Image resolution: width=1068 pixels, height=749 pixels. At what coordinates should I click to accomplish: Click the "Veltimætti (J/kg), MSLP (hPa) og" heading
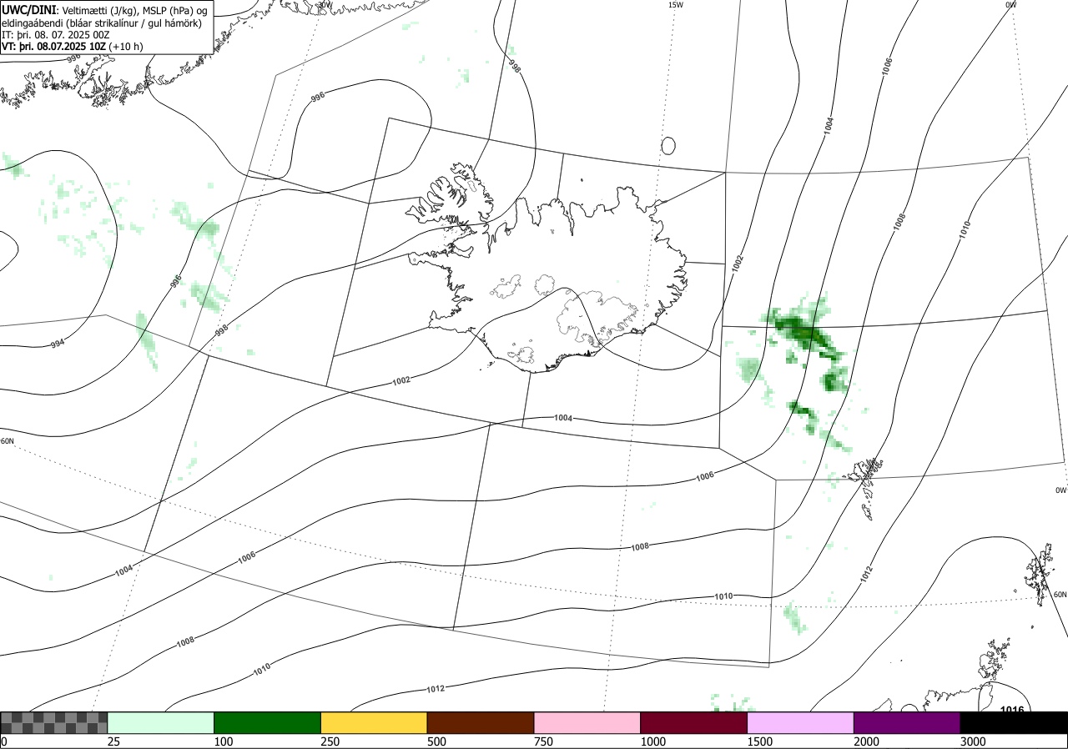[x=133, y=10]
